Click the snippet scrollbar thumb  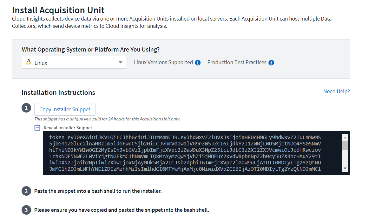[x=345, y=145]
